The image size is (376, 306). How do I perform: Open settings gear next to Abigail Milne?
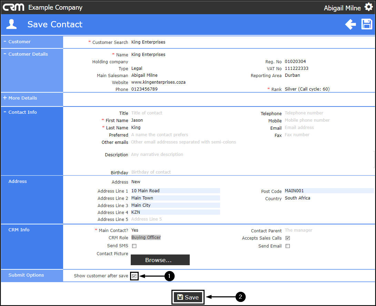pos(368,7)
